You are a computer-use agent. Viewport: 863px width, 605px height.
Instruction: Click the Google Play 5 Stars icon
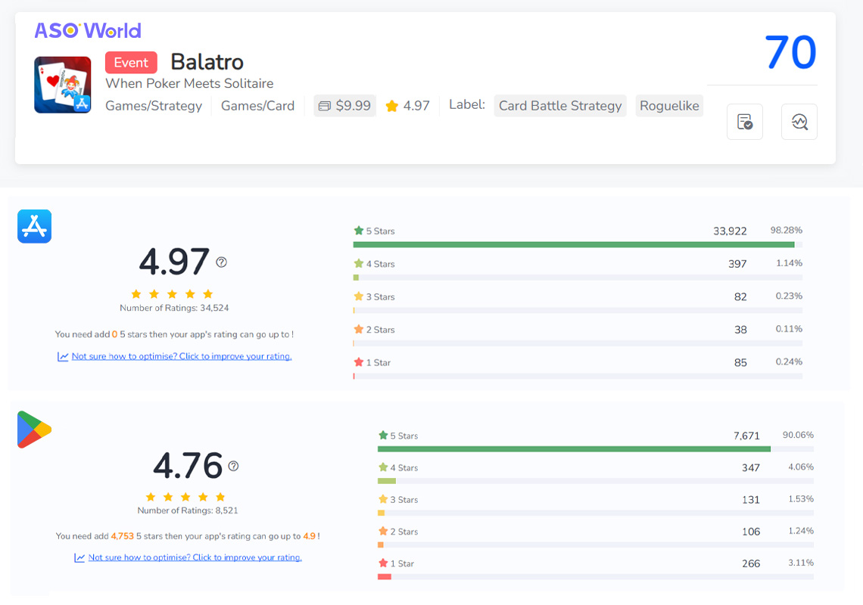point(383,435)
